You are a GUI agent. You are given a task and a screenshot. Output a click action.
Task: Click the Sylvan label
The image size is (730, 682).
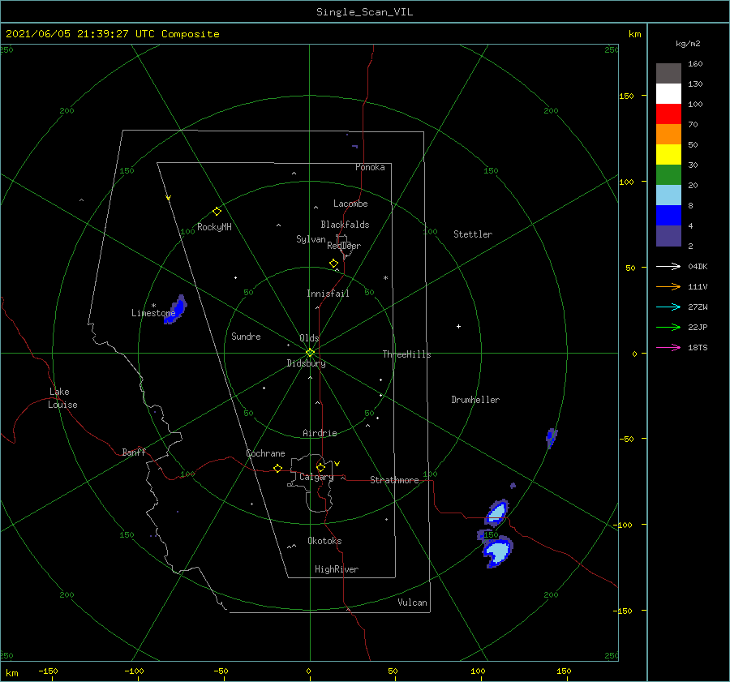pyautogui.click(x=311, y=239)
